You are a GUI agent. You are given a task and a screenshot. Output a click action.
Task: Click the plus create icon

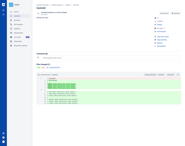(3, 15)
